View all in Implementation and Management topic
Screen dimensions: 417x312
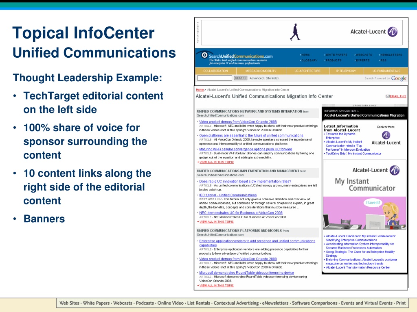[217, 222]
